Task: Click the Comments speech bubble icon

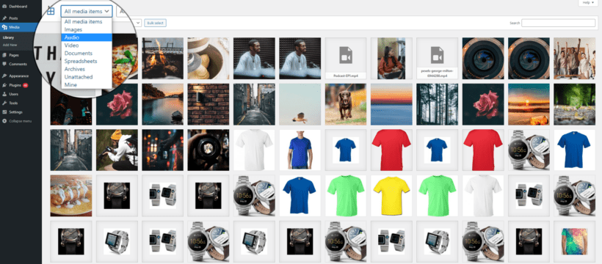Action: tap(4, 64)
